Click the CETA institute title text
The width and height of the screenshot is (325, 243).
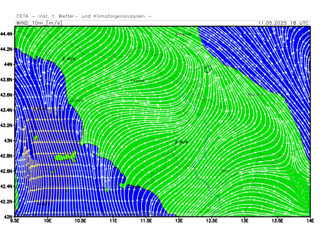tap(84, 16)
